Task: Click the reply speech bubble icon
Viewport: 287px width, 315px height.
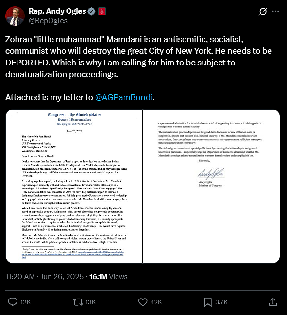Action: tap(13, 302)
